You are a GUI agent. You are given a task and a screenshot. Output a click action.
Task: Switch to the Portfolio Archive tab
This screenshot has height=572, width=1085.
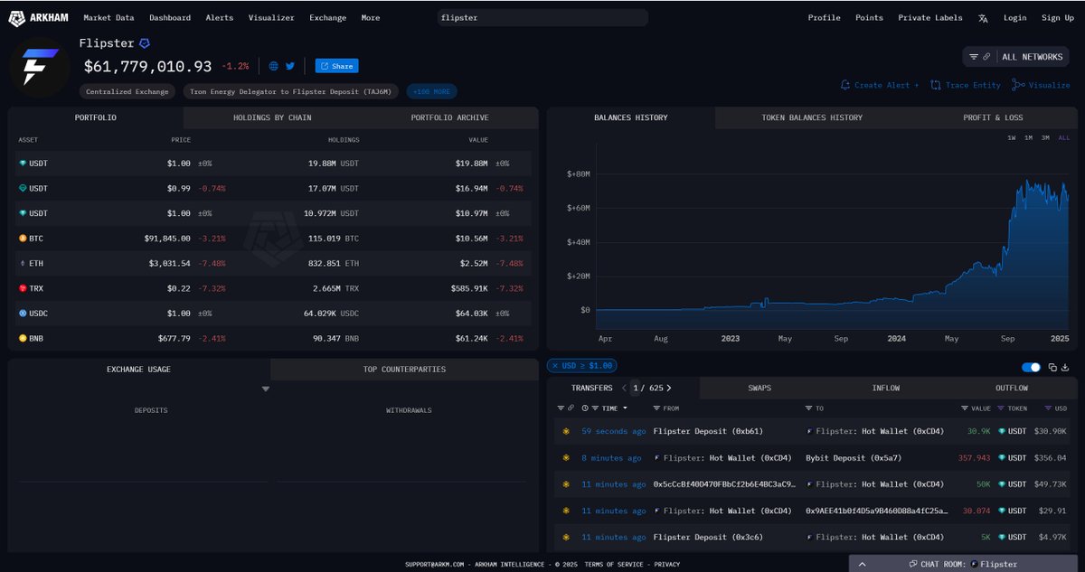pyautogui.click(x=449, y=117)
